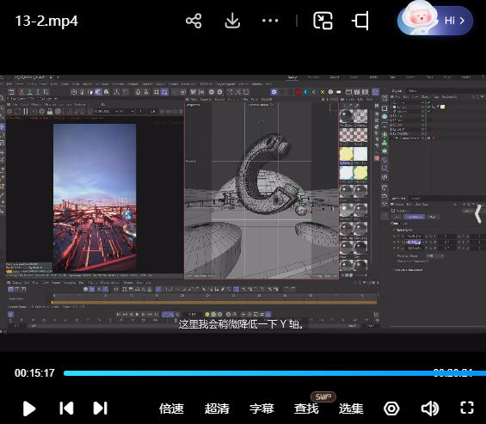
Task: Open the 查找 search feature
Action: 306,409
